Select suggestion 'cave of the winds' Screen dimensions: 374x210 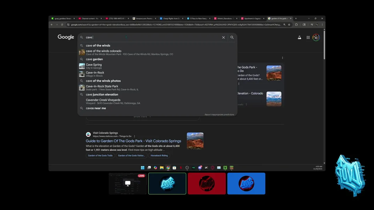point(157,45)
